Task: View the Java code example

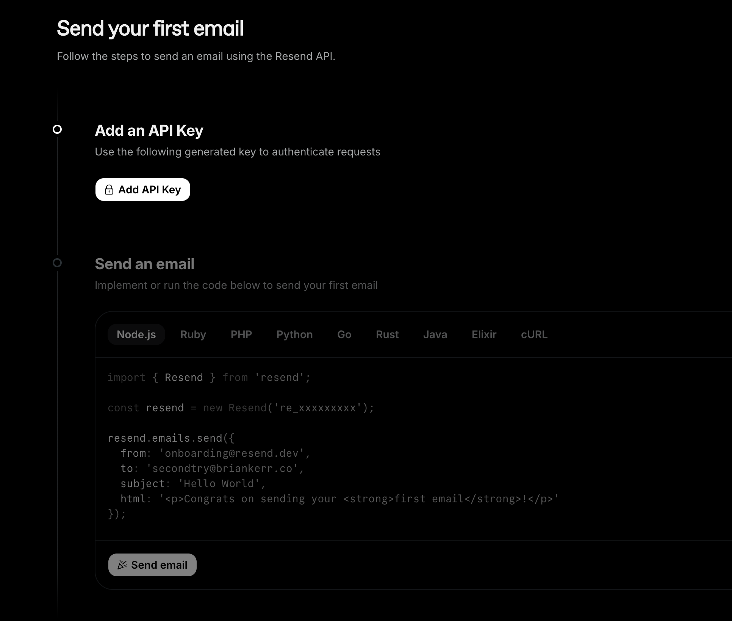Action: pyautogui.click(x=435, y=334)
